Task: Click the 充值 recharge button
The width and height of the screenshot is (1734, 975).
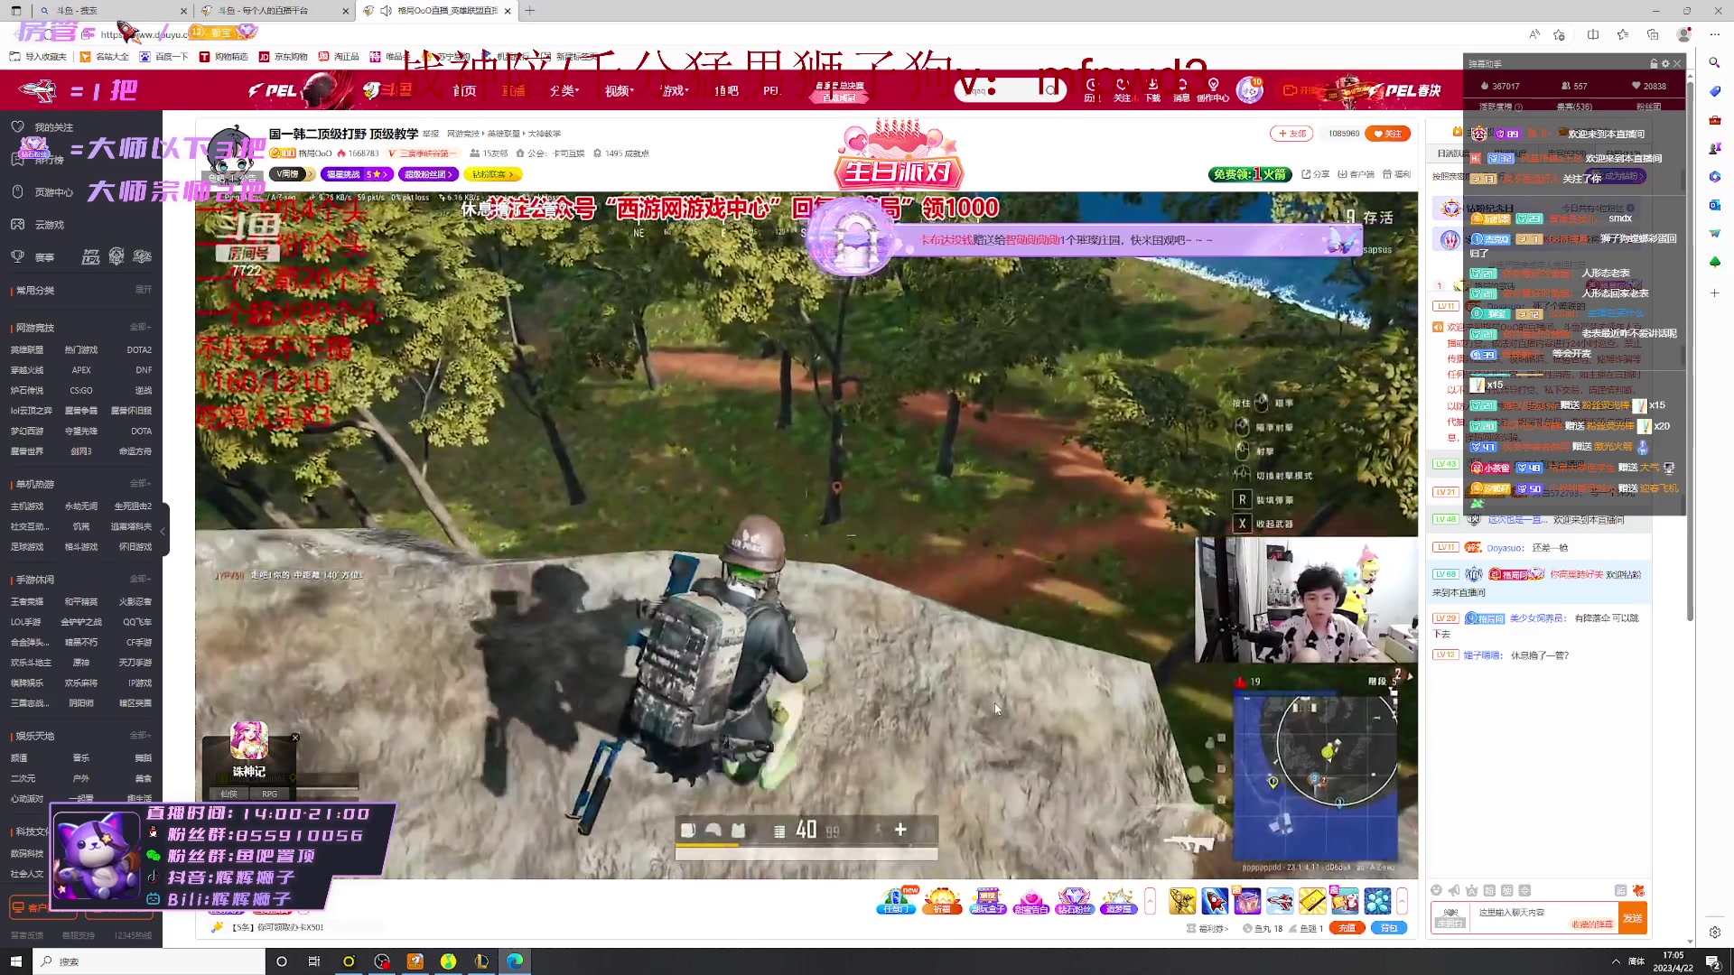Action: click(1347, 928)
